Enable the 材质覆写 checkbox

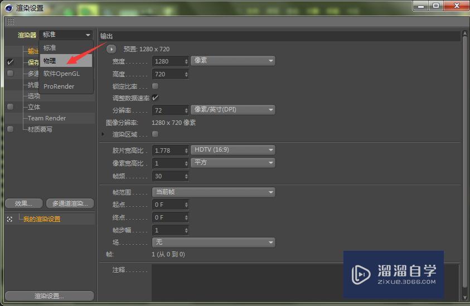(10, 129)
